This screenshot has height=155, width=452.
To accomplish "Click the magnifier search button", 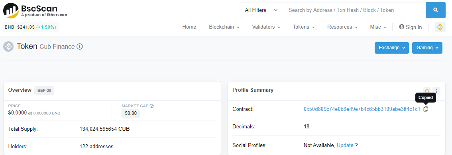I will 436,10.
